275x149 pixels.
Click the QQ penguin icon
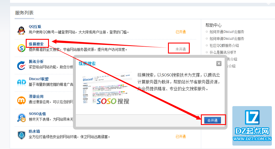click(21, 31)
